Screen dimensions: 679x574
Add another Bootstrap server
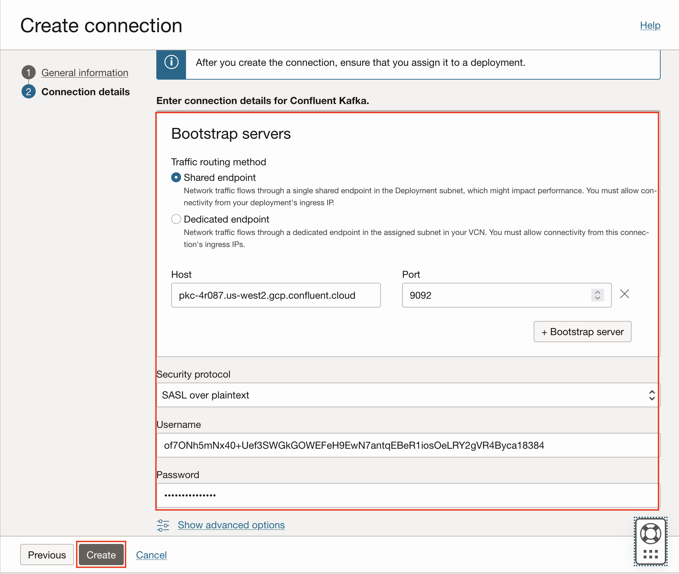click(582, 332)
